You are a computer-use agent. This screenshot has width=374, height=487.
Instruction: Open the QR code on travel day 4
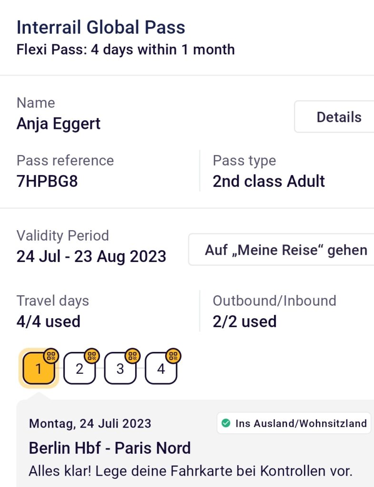[174, 355]
